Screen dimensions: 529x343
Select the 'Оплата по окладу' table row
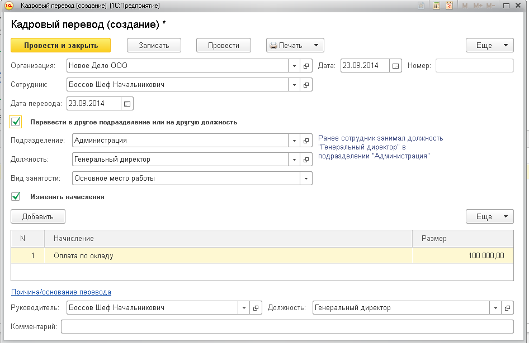coord(224,256)
